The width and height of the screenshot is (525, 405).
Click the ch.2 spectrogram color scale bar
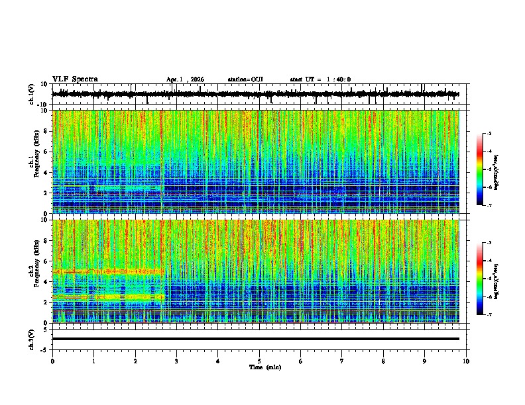479,279
